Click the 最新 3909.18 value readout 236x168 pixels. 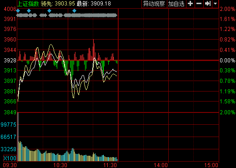point(94,4)
